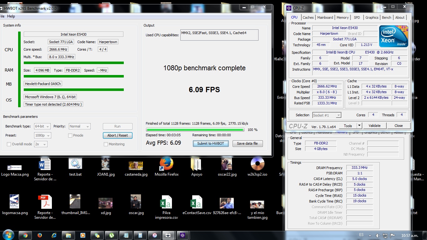Viewport: 427px width, 240px height.
Task: Open the File menu in HWBOT x265
Action: pyautogui.click(x=2, y=16)
